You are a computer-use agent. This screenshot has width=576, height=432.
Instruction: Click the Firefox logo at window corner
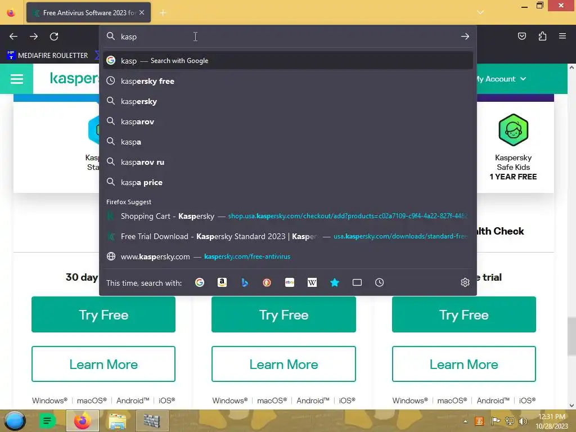tap(11, 13)
